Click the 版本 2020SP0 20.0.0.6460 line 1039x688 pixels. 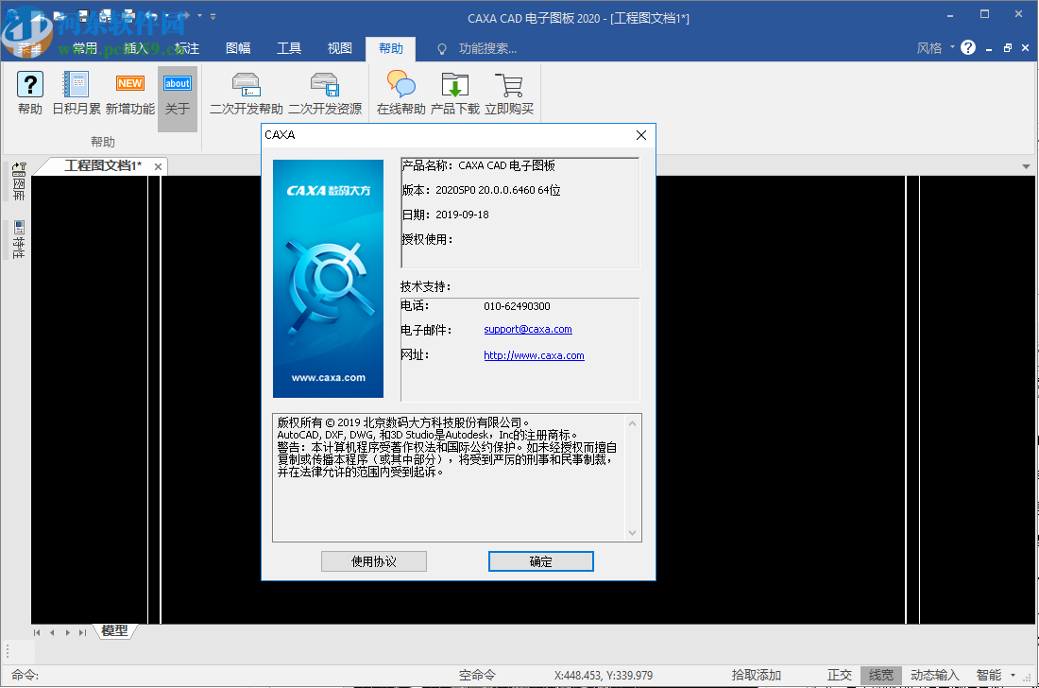click(x=481, y=190)
